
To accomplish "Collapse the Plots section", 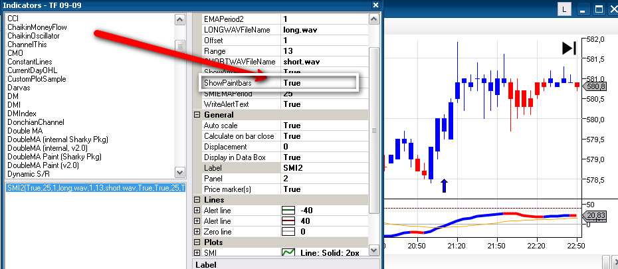I will (197, 242).
